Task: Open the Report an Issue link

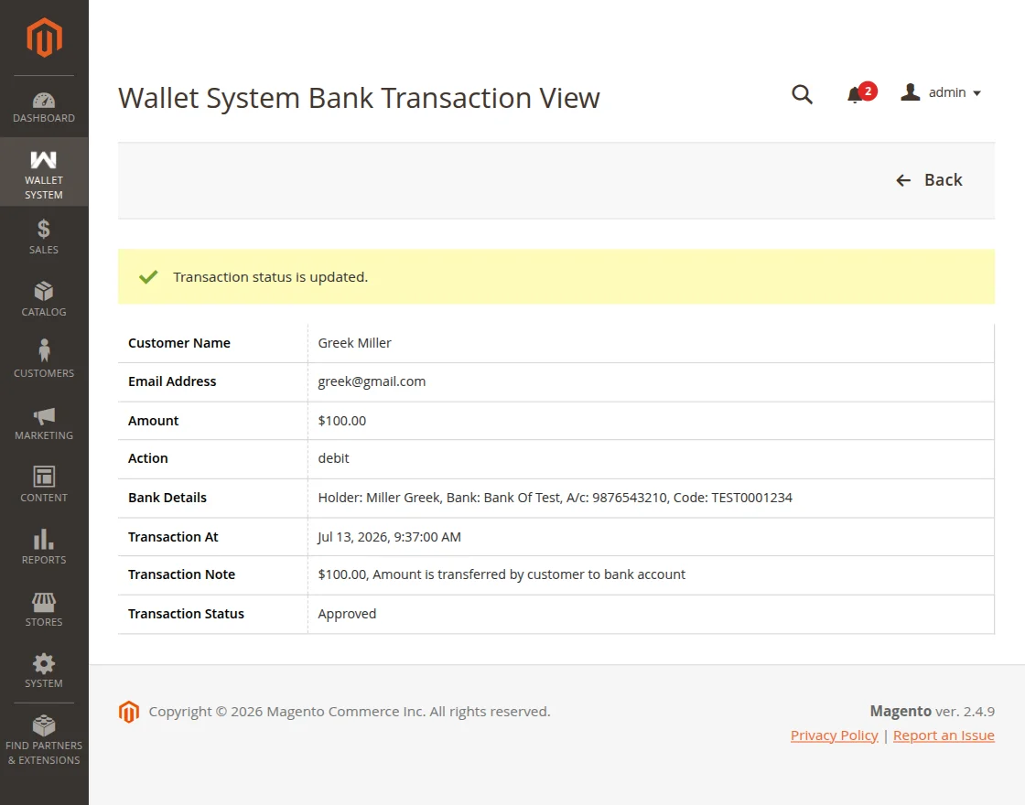Action: (x=944, y=735)
